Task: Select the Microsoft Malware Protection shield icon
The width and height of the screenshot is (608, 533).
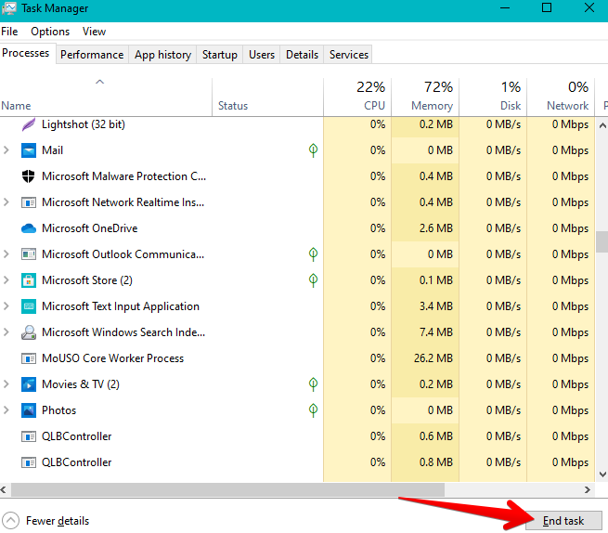Action: pos(28,176)
